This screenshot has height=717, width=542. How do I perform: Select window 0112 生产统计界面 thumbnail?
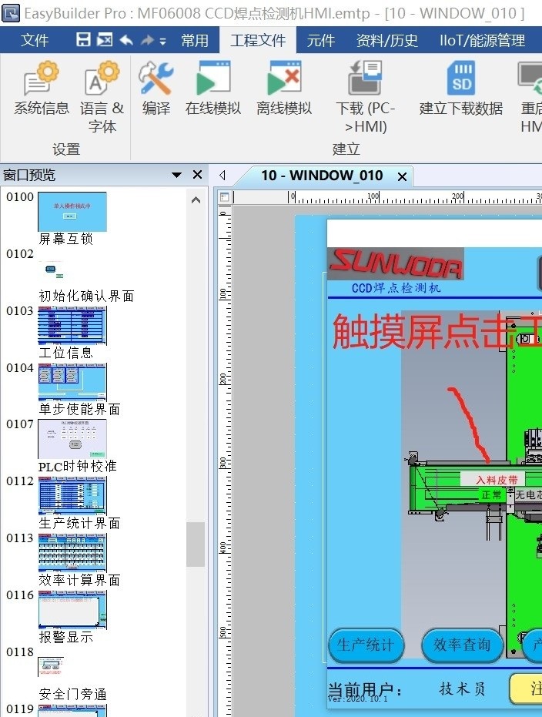72,496
